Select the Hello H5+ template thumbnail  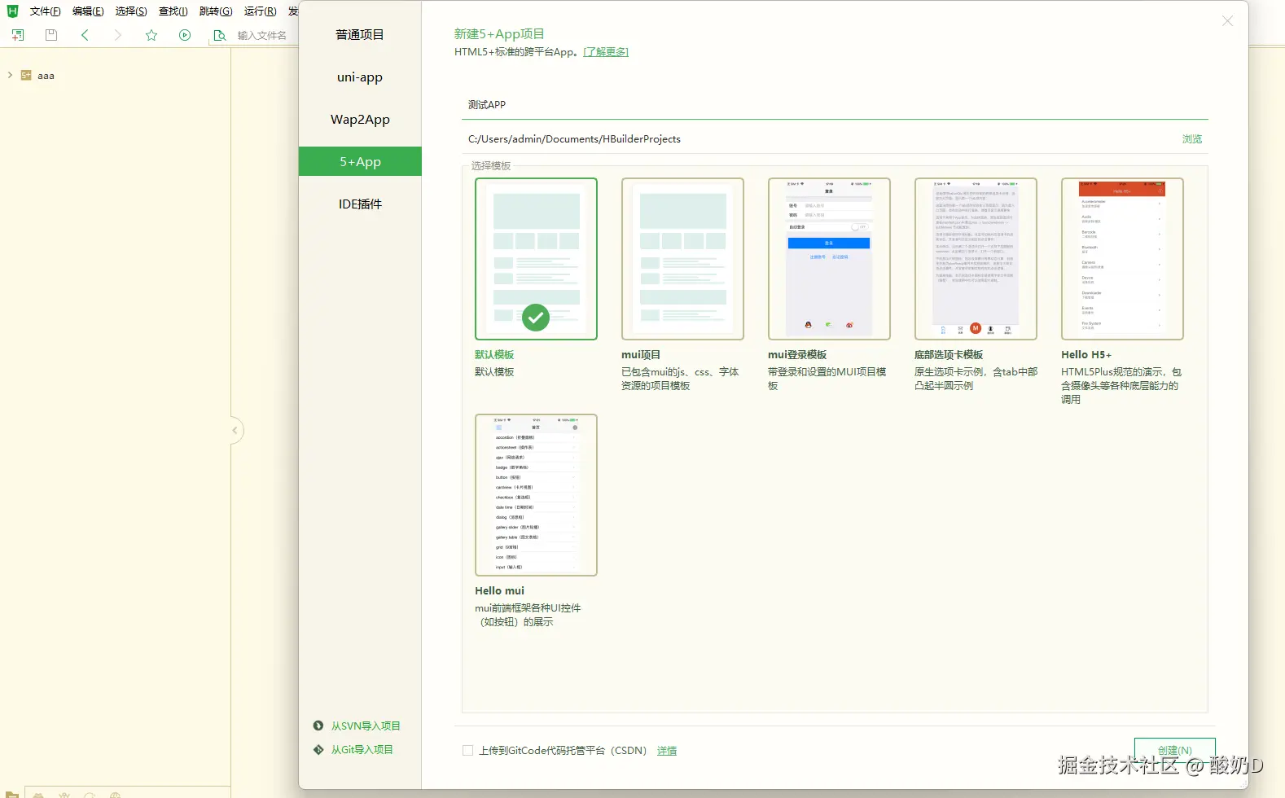click(x=1122, y=259)
